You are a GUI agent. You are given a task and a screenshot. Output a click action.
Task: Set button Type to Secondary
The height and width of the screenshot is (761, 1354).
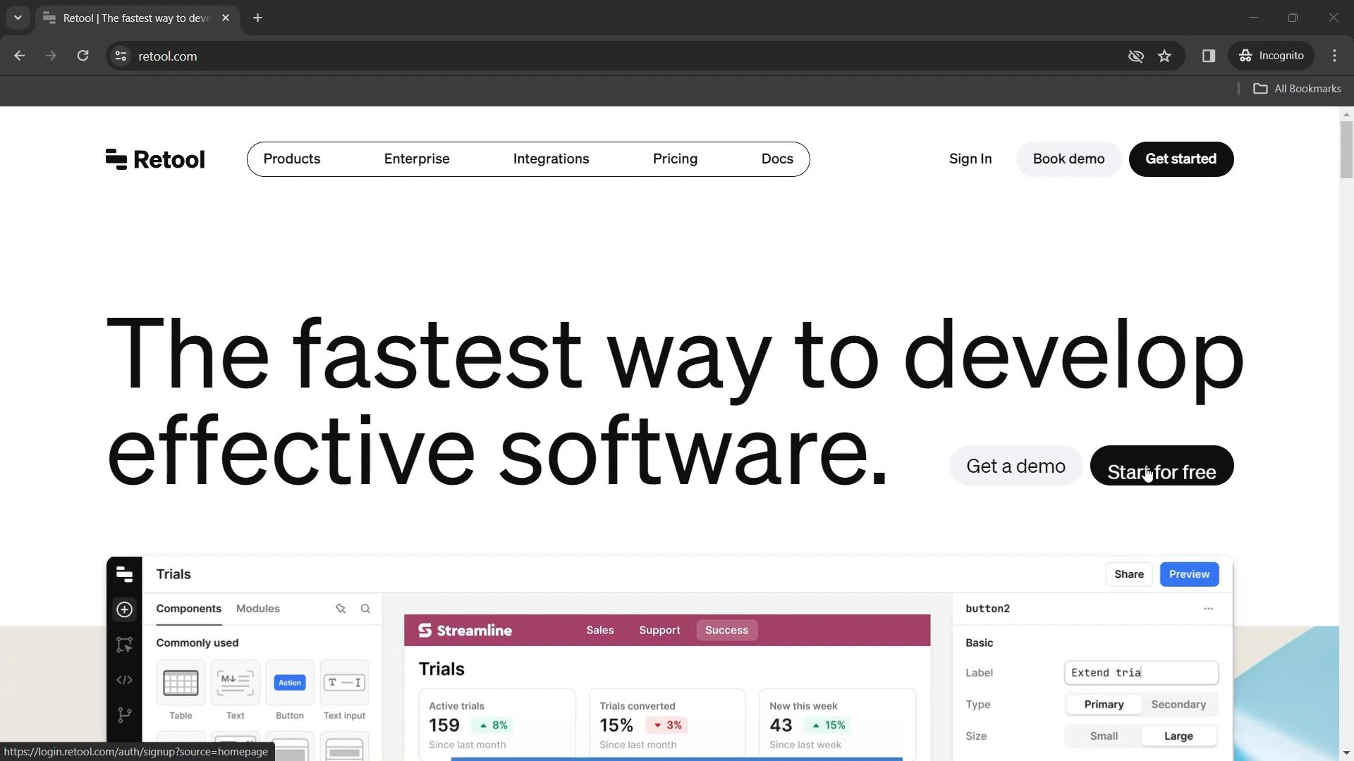point(1178,705)
